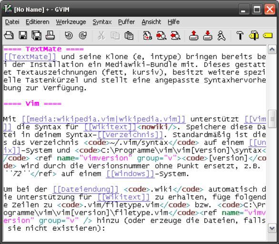Click the [[TextMate]] wiki link text
279x244 pixels.
click(30, 57)
